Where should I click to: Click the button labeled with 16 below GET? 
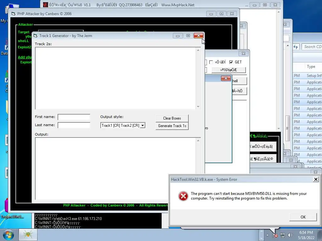pyautogui.click(x=229, y=70)
